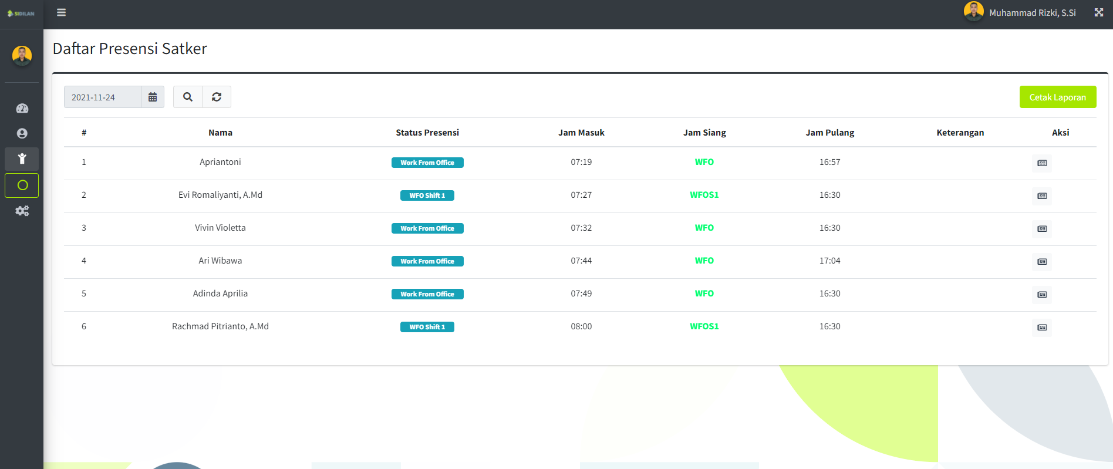Click action icon in Vivin Violetta's row
1113x469 pixels.
click(1042, 229)
